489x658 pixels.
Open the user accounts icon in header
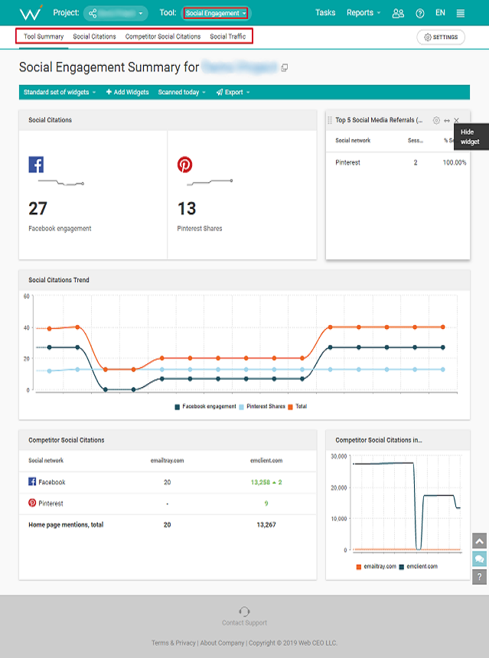click(x=398, y=13)
